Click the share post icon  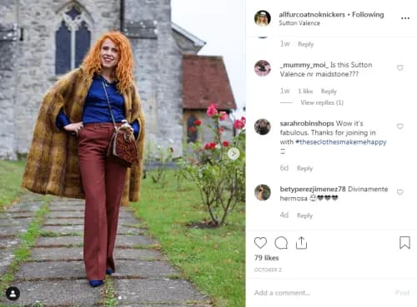tap(301, 243)
